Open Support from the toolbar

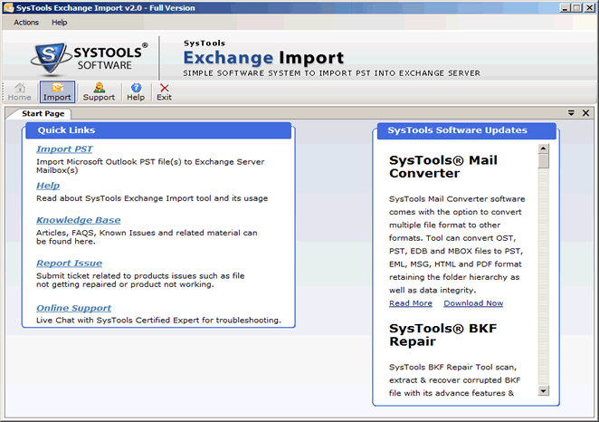(x=99, y=92)
